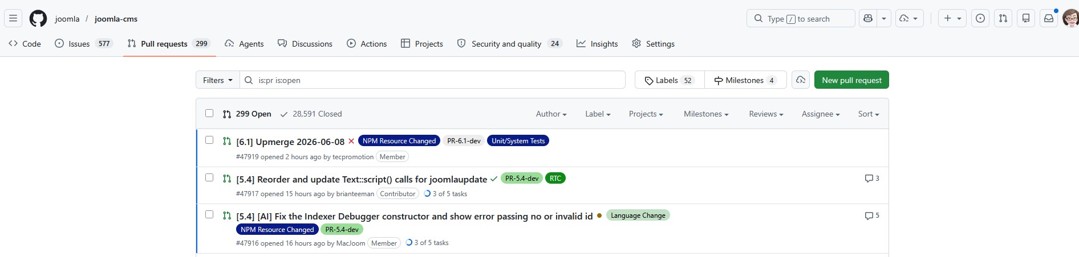
Task: Open user profile avatar menu
Action: pyautogui.click(x=1071, y=18)
